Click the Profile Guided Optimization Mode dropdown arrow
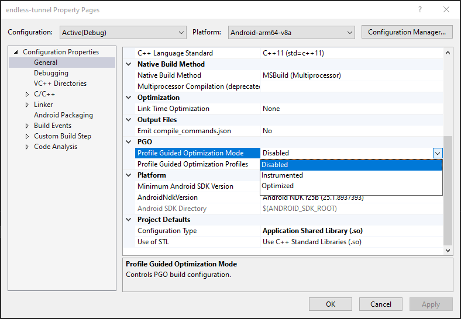 click(438, 153)
